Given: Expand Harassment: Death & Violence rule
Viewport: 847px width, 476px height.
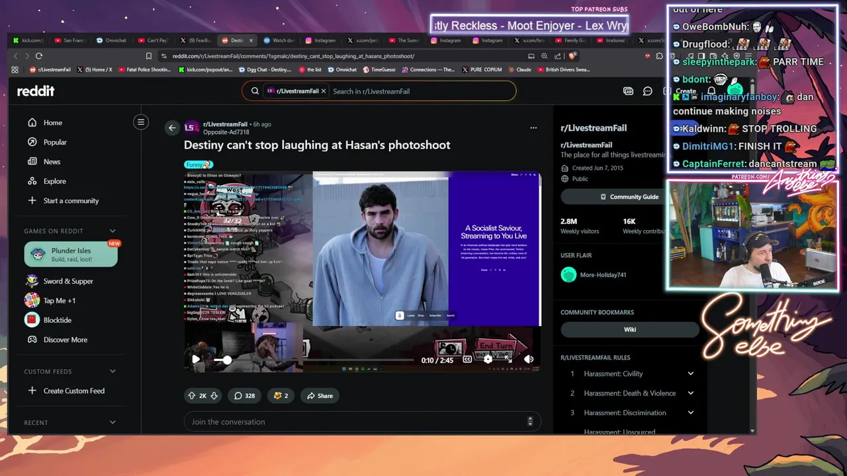Looking at the screenshot, I should coord(690,393).
